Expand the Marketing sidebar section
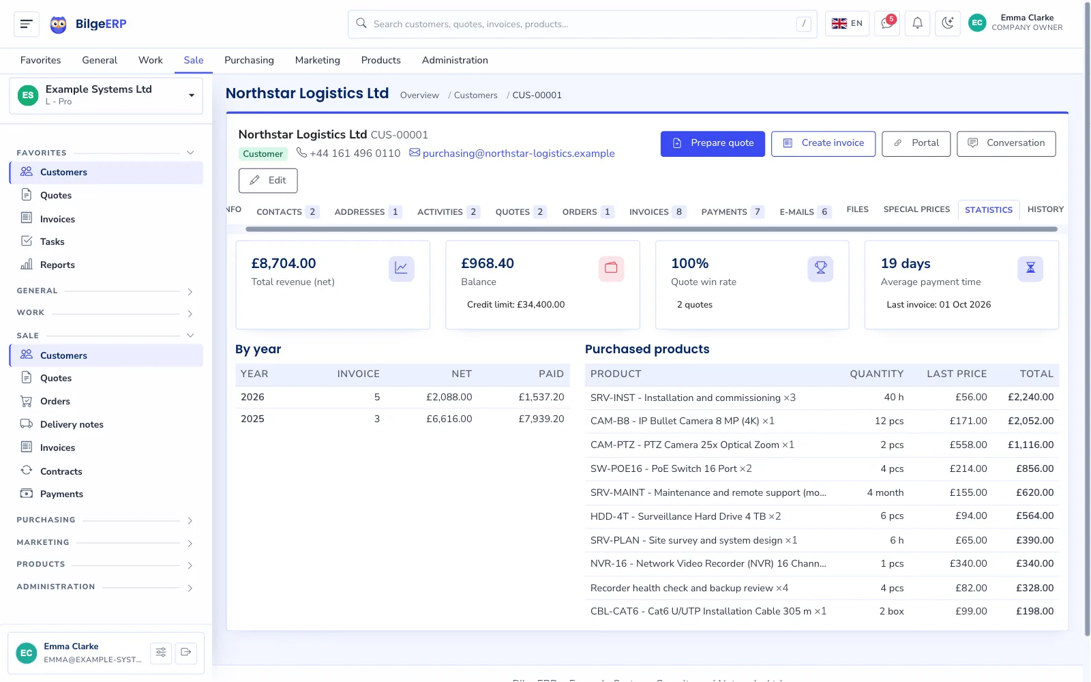The height and width of the screenshot is (682, 1091). [x=106, y=543]
